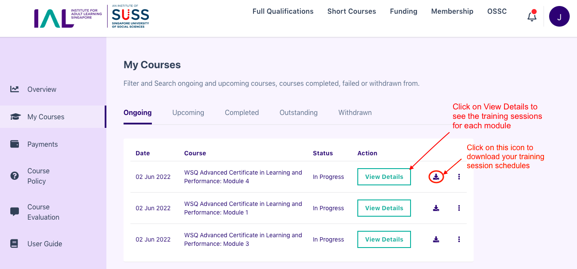
Task: Download schedule for Module 1 course
Action: [x=436, y=208]
